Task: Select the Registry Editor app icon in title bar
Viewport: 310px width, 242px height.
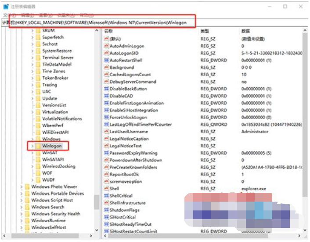Action: click(x=6, y=7)
